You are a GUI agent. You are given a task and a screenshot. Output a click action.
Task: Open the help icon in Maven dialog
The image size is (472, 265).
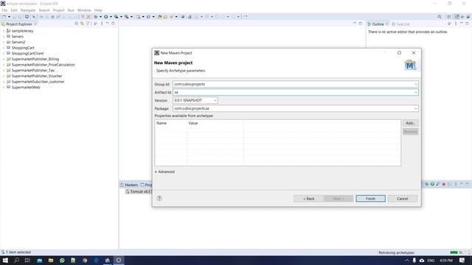[159, 198]
